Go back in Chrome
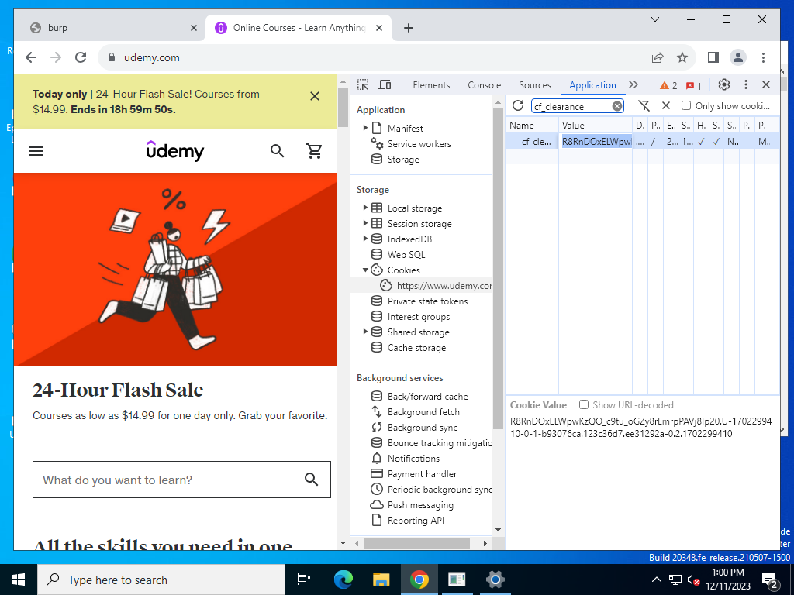The width and height of the screenshot is (794, 595). [31, 57]
